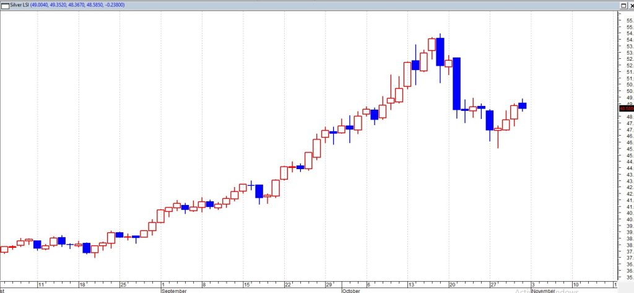Click the Silver LSI chart title text

(x=22, y=4)
